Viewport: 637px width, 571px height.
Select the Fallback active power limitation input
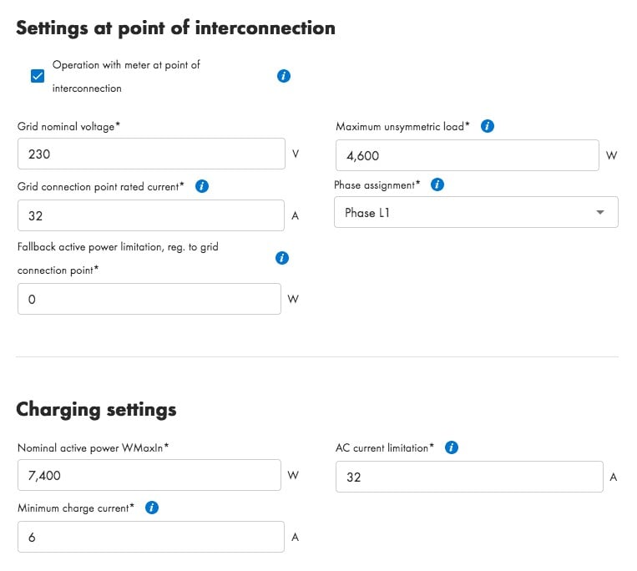[149, 299]
